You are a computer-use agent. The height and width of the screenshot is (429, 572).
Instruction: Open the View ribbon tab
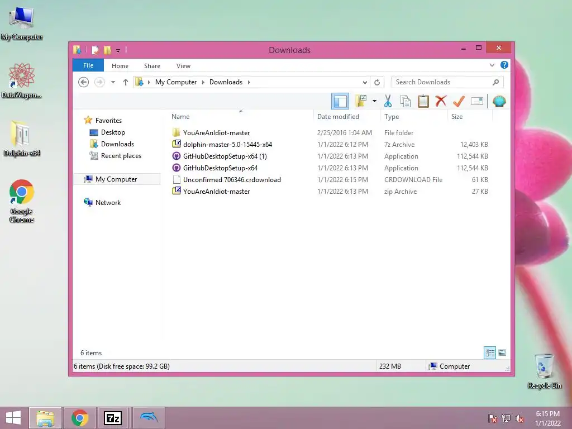coord(183,66)
